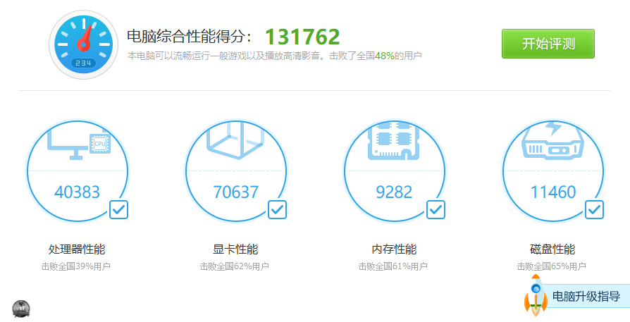Viewport: 630px width, 322px height.
Task: Select the graphics score 70637
Action: pos(235,192)
